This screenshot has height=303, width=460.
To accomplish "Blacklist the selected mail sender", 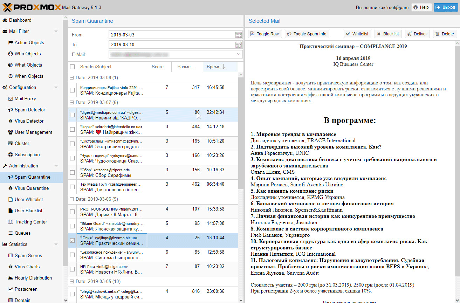I will 388,34.
